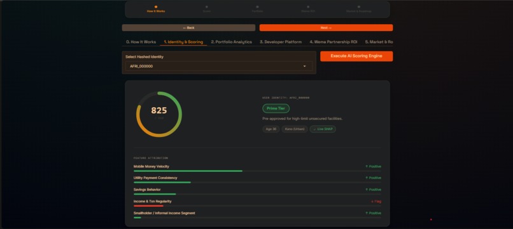Click the Market & Roadmap step in the top stepper
The image size is (513, 229).
(x=358, y=9)
